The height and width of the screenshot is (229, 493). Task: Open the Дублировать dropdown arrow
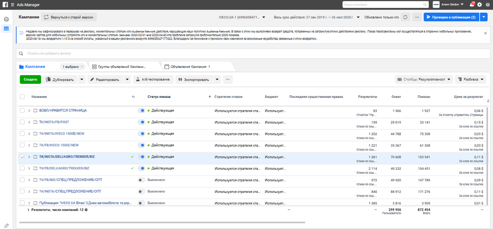point(82,79)
